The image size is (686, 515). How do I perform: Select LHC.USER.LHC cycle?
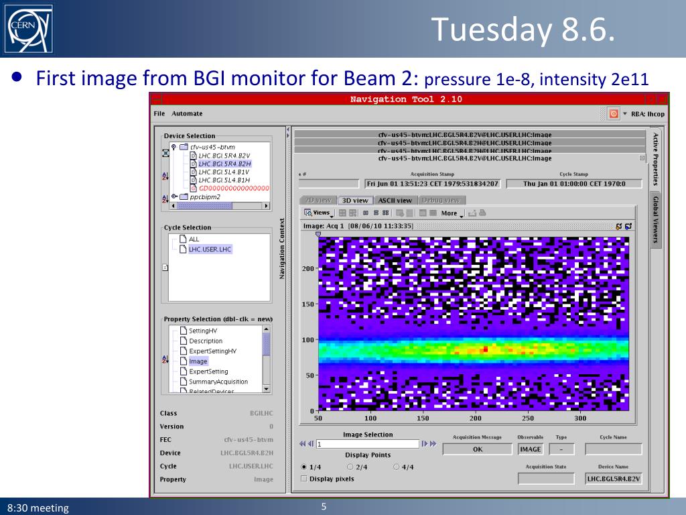coord(210,249)
